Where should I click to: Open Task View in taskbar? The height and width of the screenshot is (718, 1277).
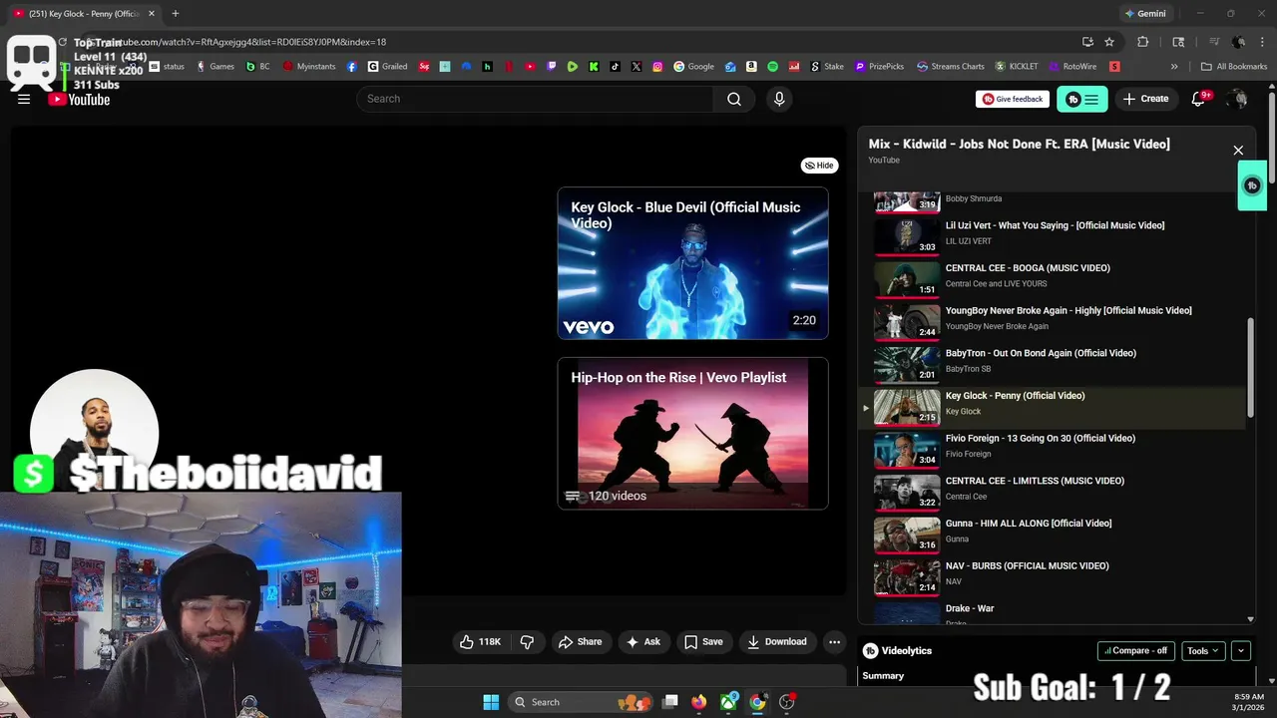[670, 702]
